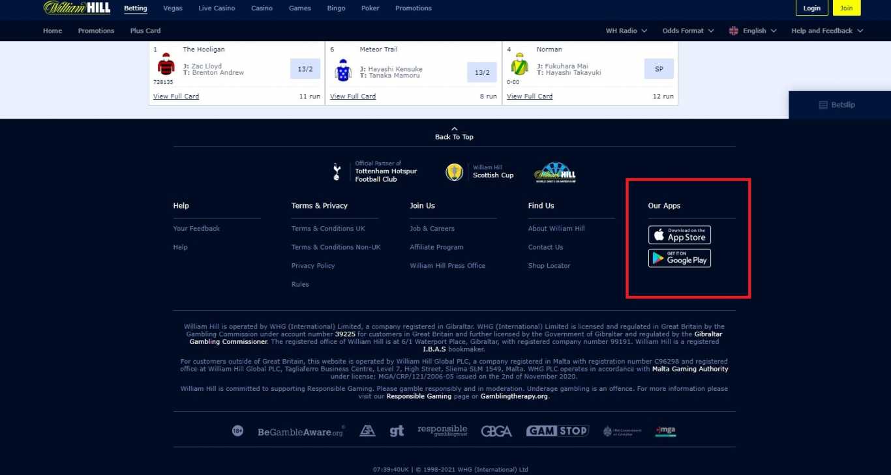Click the Login button
The width and height of the screenshot is (891, 475).
(812, 8)
